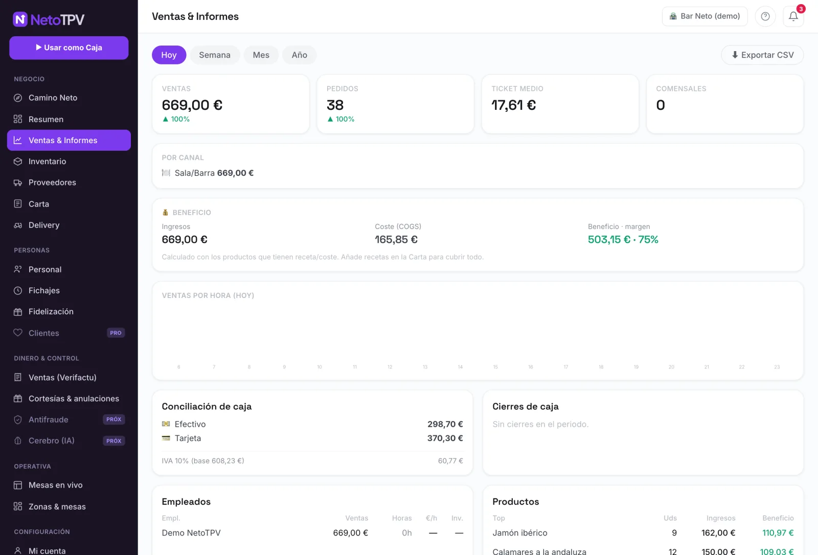Open the notifications bell icon

pos(793,16)
